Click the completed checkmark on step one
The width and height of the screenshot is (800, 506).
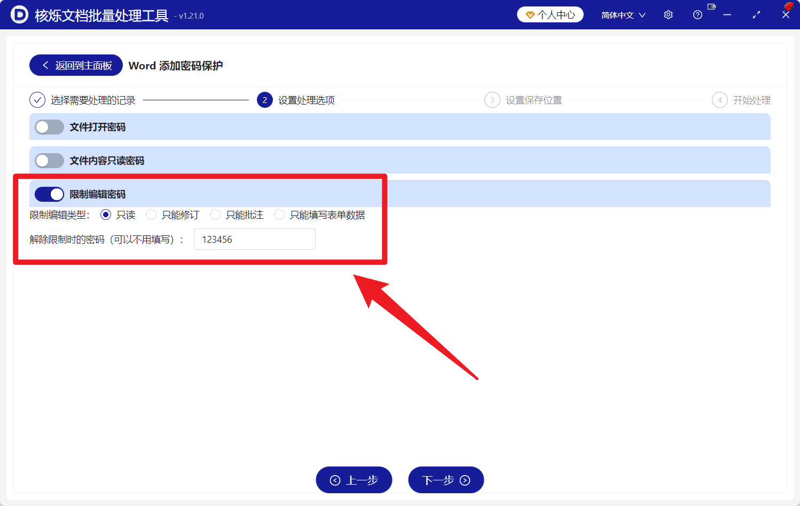37,100
